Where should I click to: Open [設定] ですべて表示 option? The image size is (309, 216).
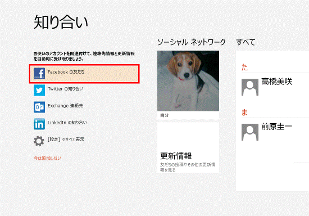pyautogui.click(x=66, y=139)
